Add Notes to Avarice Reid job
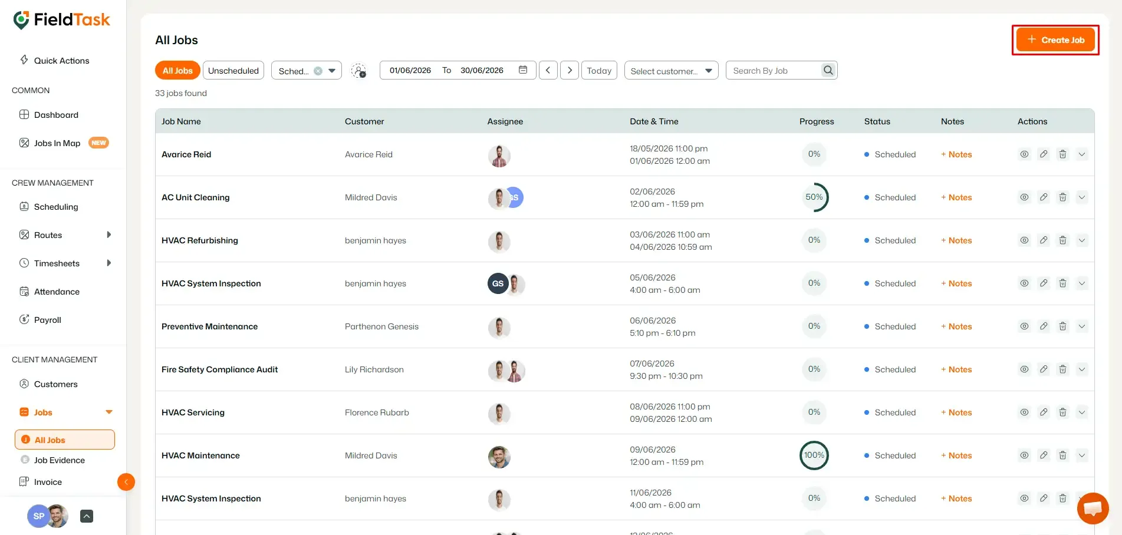Image resolution: width=1122 pixels, height=535 pixels. point(956,154)
